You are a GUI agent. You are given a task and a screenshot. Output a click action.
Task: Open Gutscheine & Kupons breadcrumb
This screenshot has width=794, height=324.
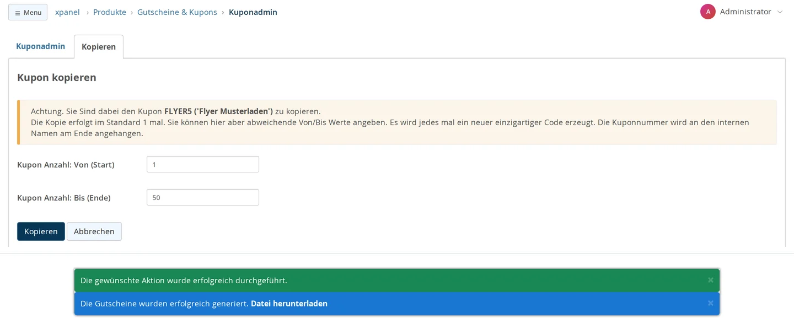pos(177,12)
